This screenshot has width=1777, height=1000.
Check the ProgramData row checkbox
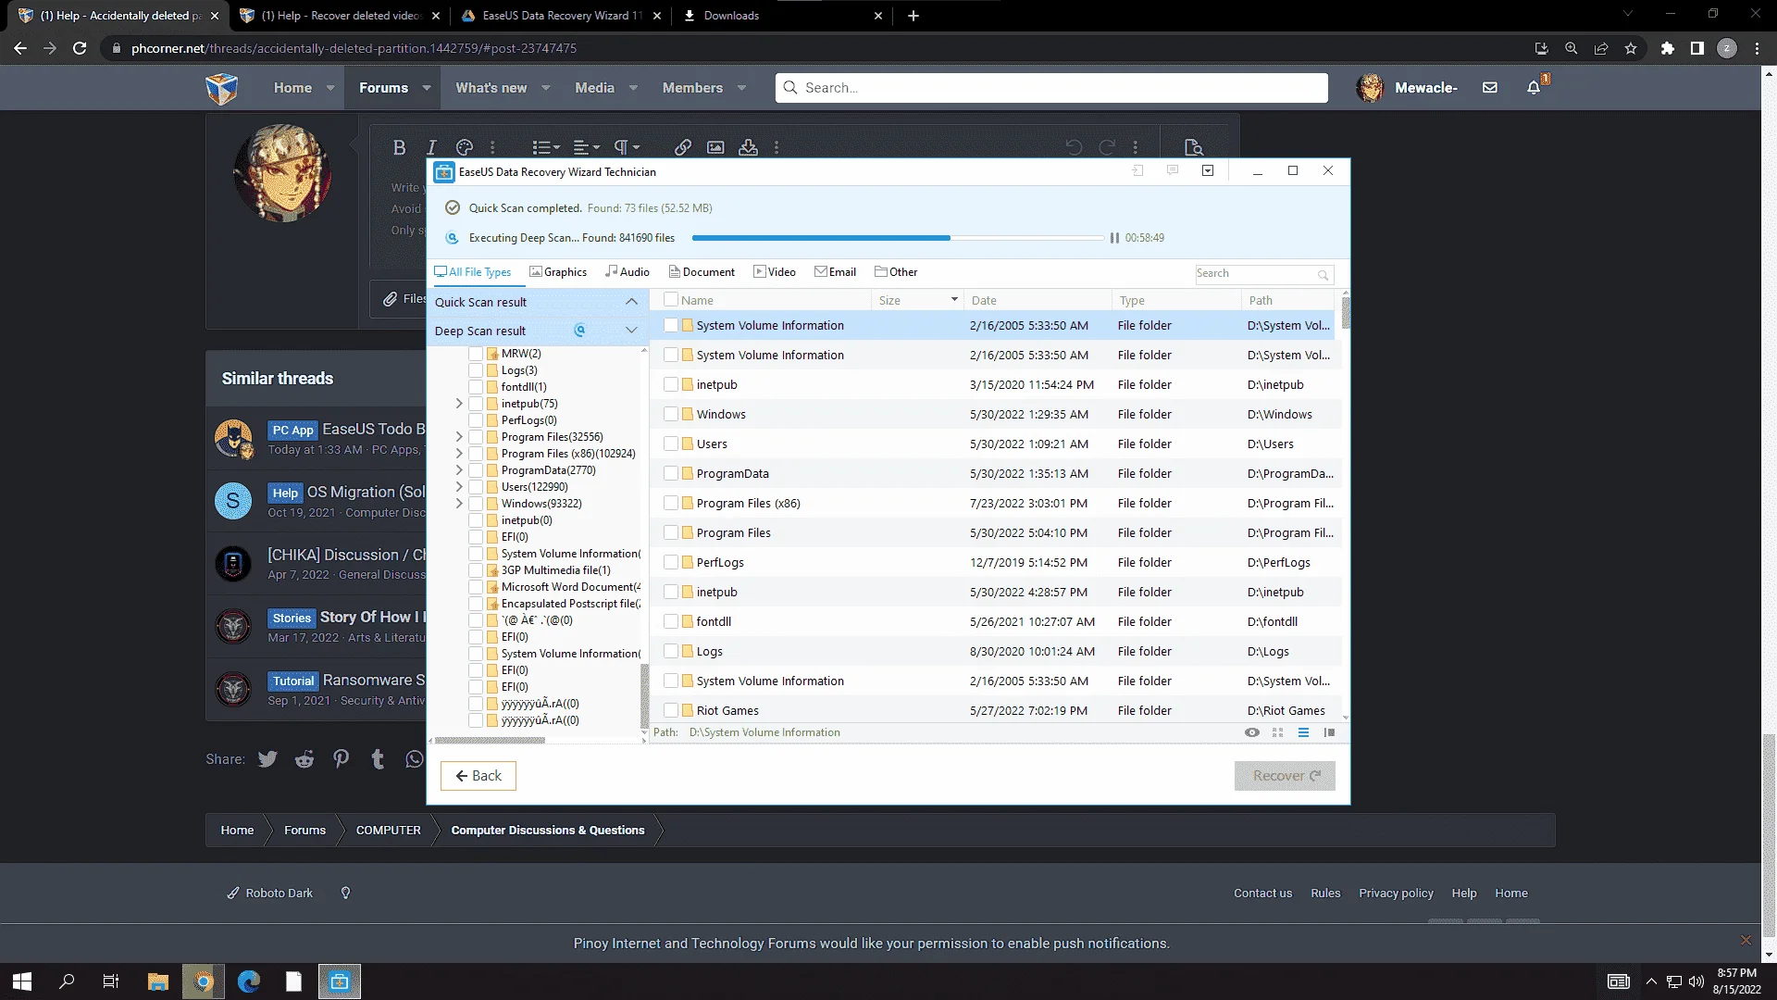(x=671, y=473)
